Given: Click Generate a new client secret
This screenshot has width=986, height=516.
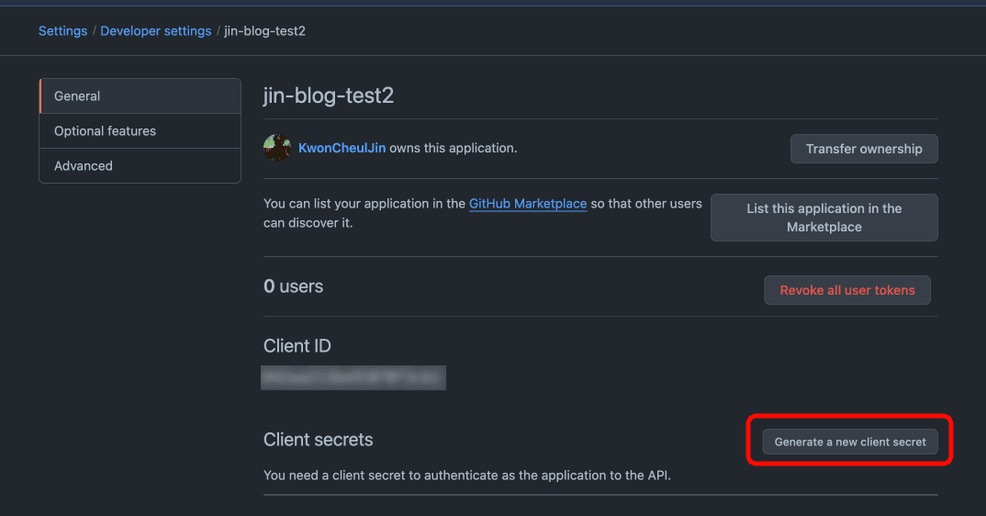Looking at the screenshot, I should tap(849, 442).
